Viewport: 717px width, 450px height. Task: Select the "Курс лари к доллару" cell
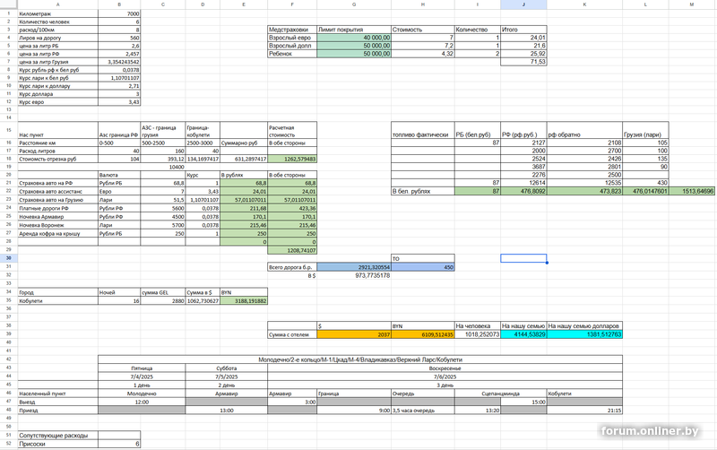(x=57, y=86)
